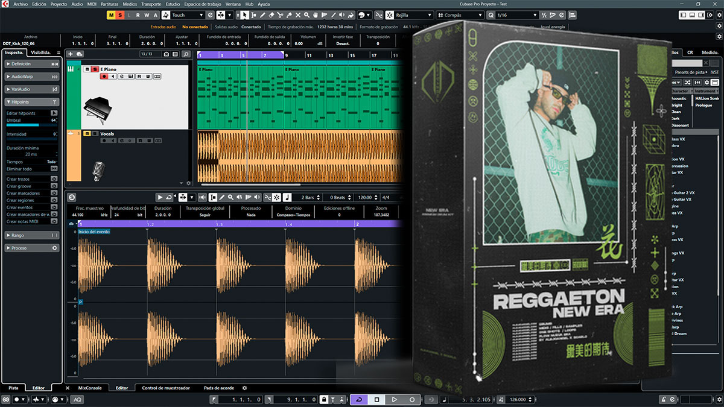Open the Transporte menu
This screenshot has width=724, height=407.
click(151, 4)
